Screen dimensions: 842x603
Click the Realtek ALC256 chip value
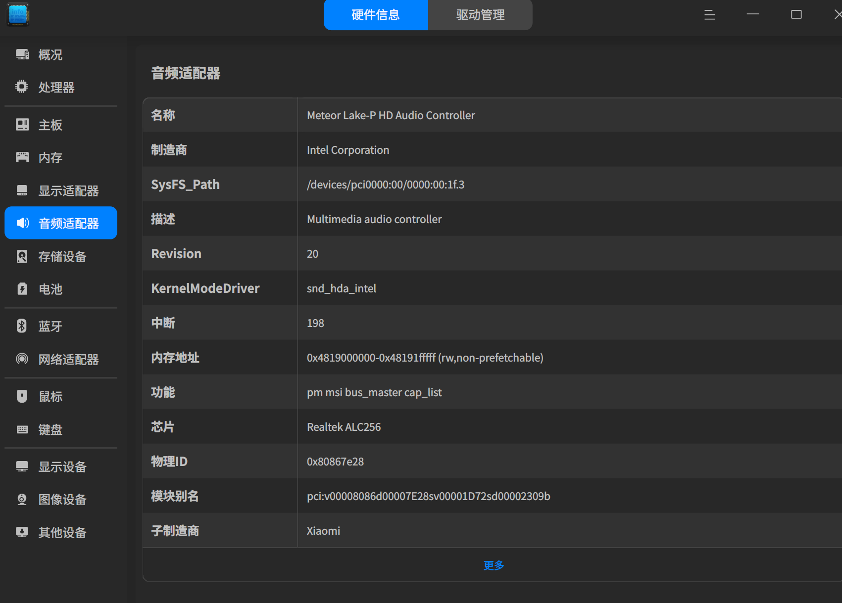344,427
